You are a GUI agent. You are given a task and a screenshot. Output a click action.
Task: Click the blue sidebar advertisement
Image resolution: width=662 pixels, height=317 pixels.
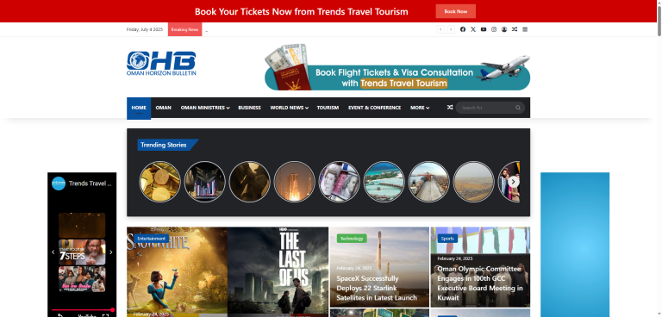click(575, 245)
